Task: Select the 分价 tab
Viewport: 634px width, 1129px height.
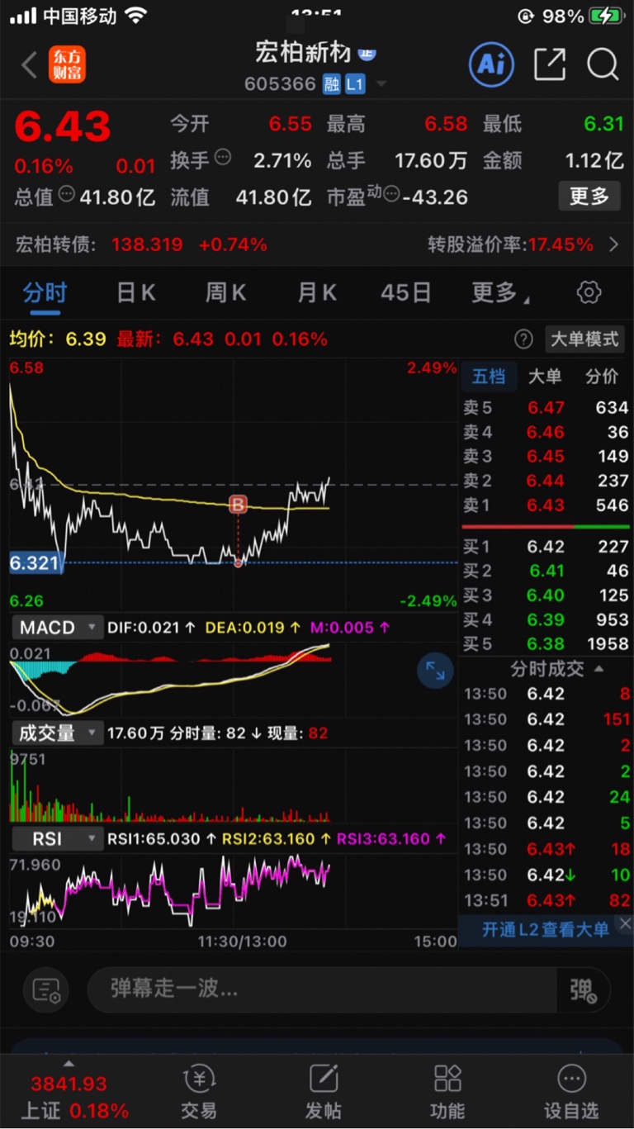Action: click(601, 377)
